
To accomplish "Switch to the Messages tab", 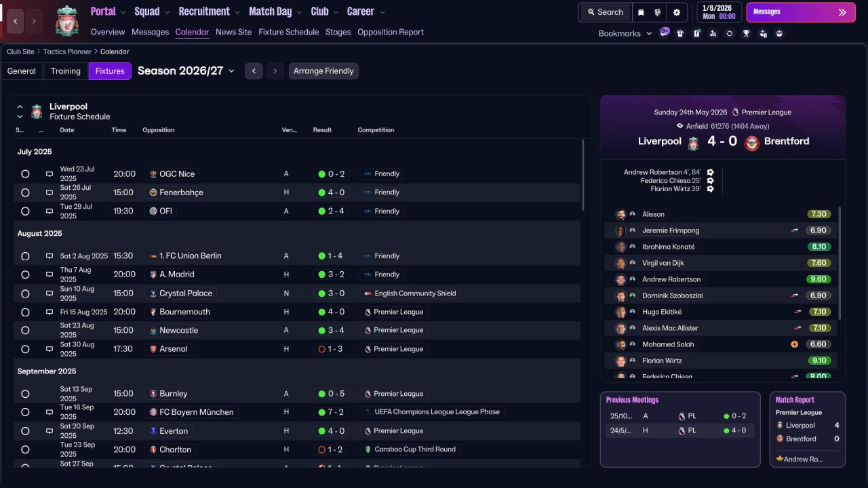I will tap(151, 32).
